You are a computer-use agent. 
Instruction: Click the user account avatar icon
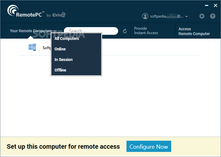(145, 16)
